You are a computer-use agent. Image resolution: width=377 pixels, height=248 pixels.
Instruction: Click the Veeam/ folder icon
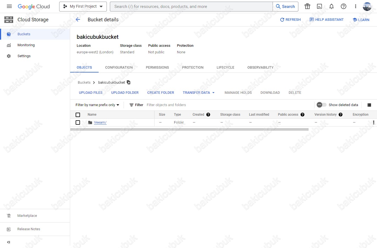click(x=90, y=122)
